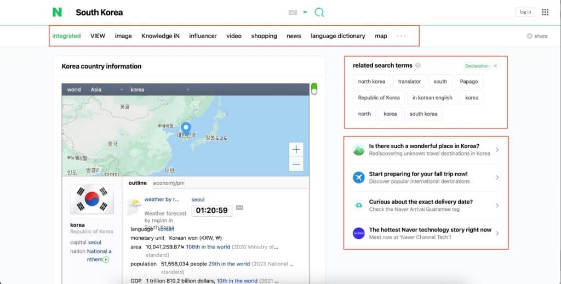Select the economy tab in country info
The width and height of the screenshot is (561, 284).
(168, 183)
